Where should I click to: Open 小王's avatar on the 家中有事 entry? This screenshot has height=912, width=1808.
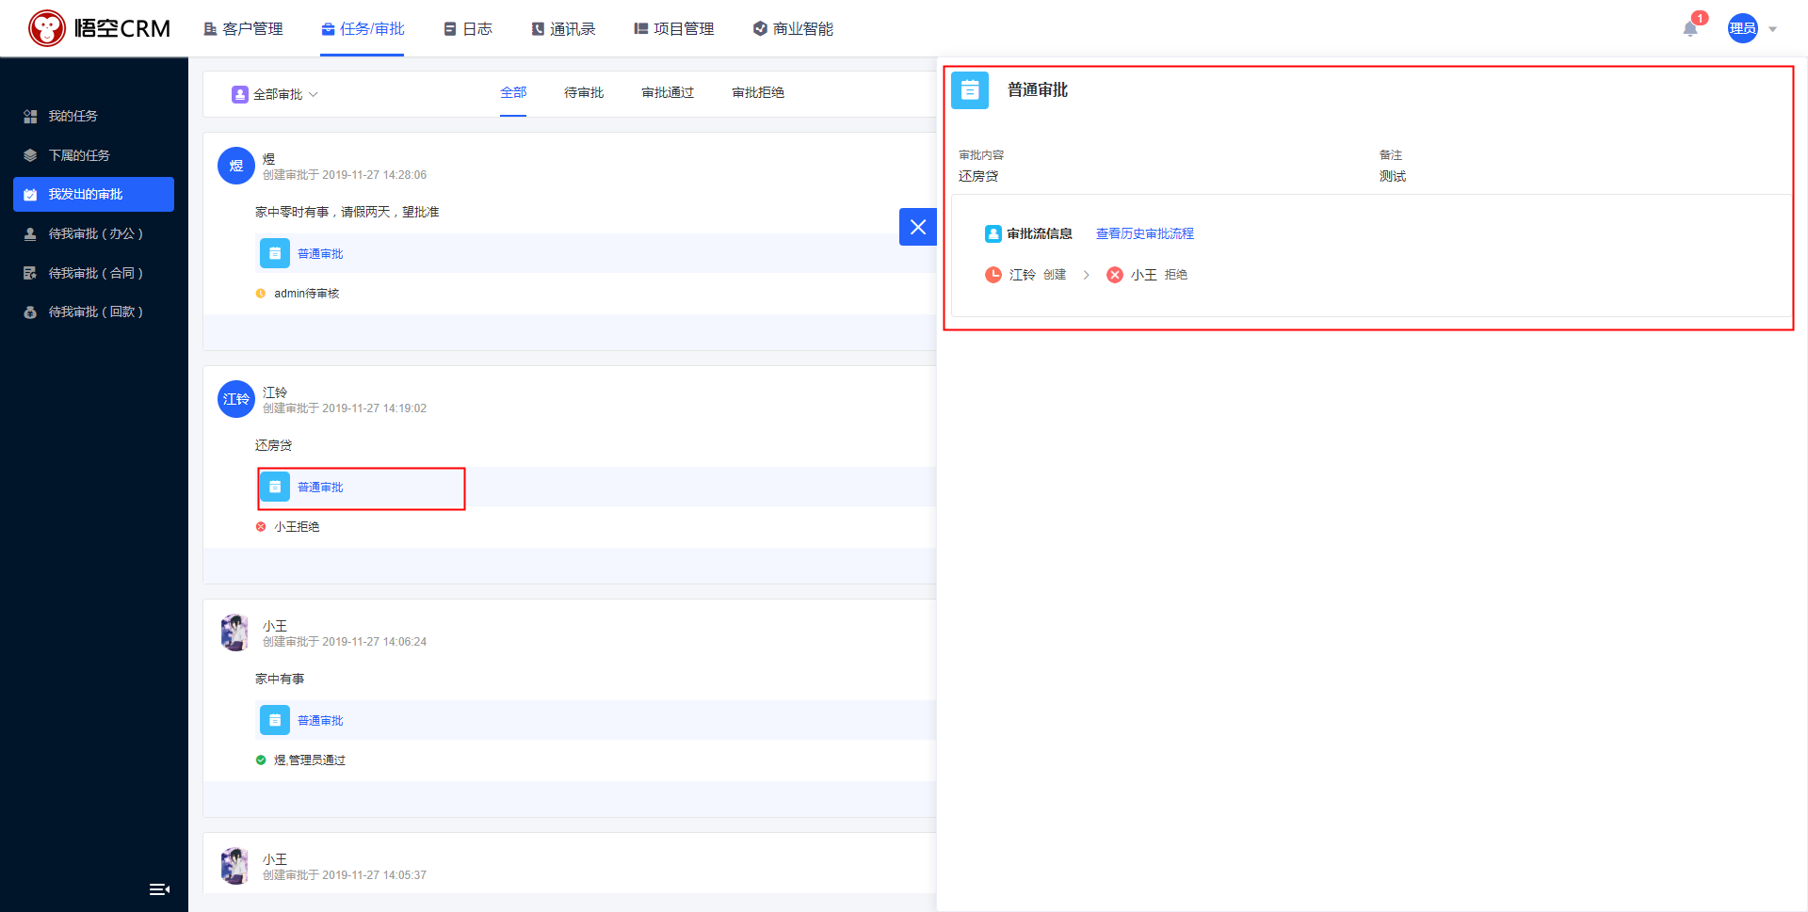click(x=234, y=632)
